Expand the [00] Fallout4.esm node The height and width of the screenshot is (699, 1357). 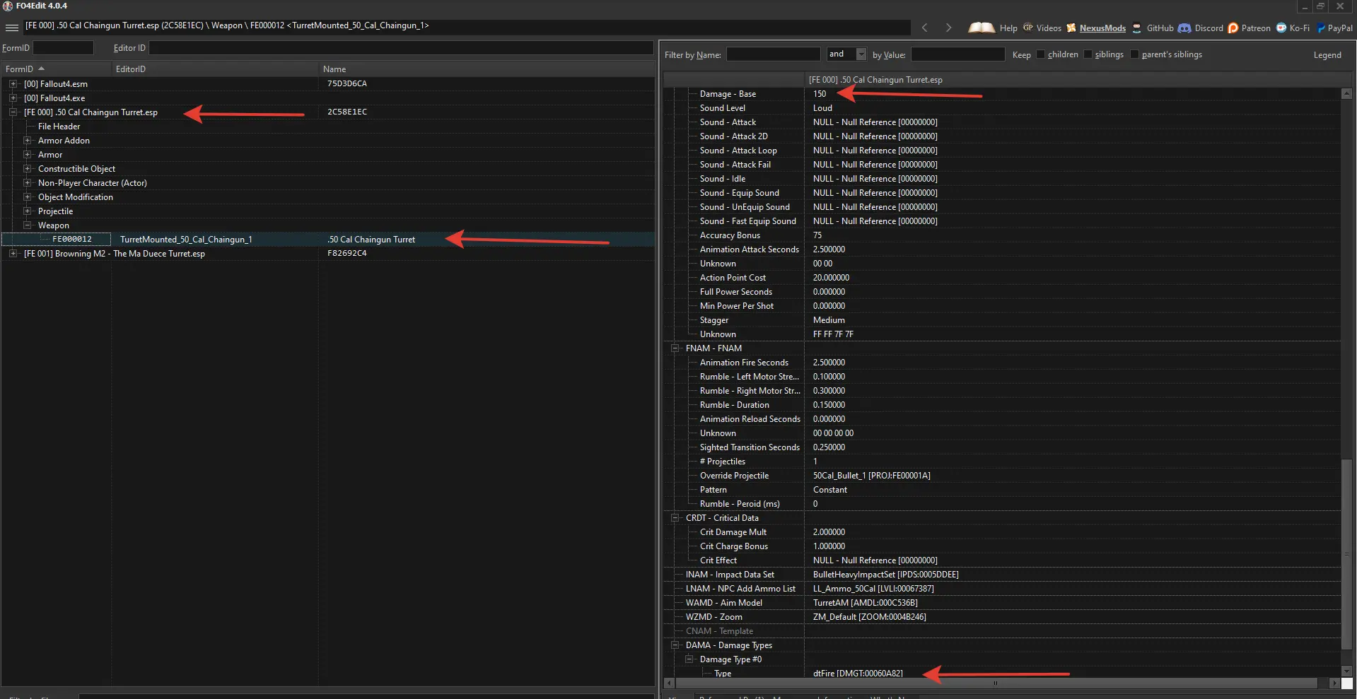point(13,83)
